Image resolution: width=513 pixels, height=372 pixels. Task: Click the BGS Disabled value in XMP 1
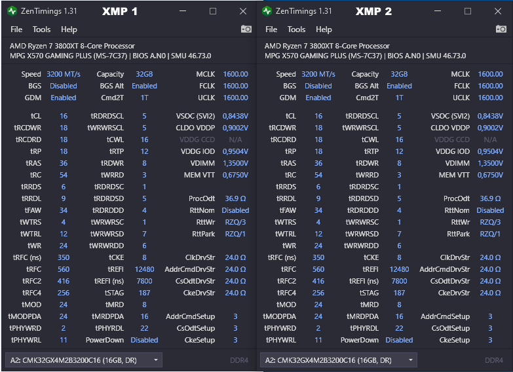tap(64, 86)
